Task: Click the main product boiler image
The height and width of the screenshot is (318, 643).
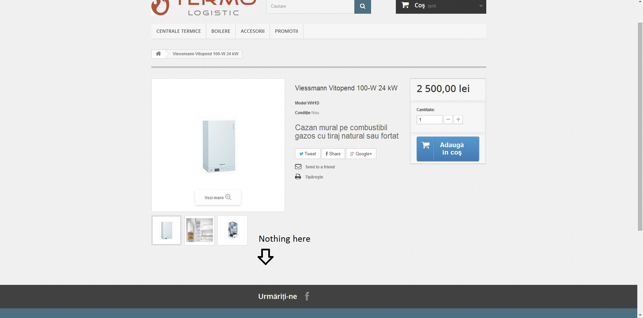Action: pos(219,146)
